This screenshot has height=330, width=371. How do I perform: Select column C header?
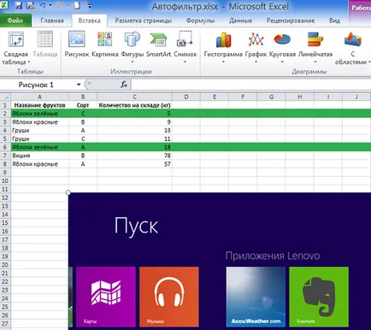coord(134,97)
